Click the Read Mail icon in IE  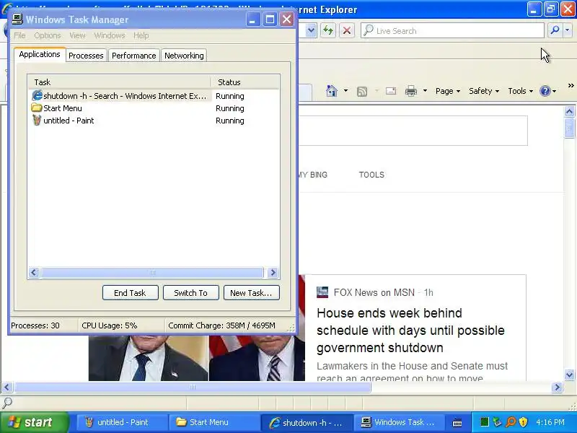pos(391,91)
